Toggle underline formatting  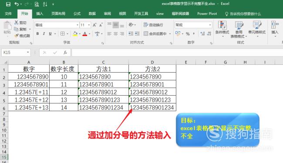[50, 33]
